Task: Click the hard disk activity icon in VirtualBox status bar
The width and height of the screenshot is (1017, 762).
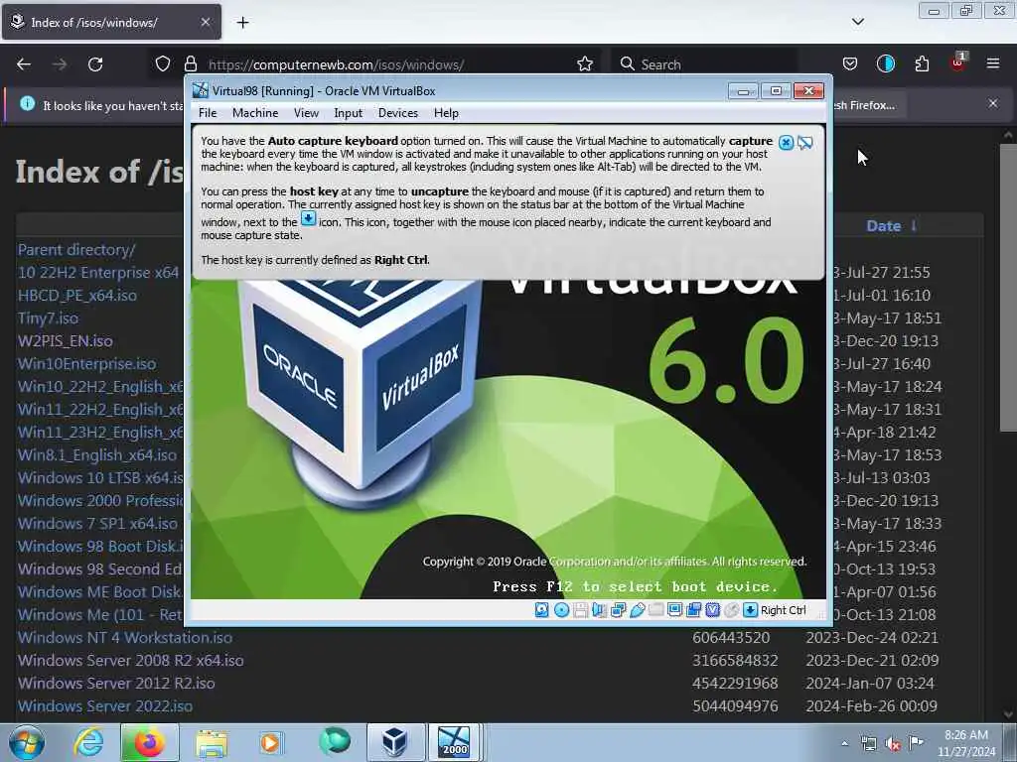Action: (541, 610)
